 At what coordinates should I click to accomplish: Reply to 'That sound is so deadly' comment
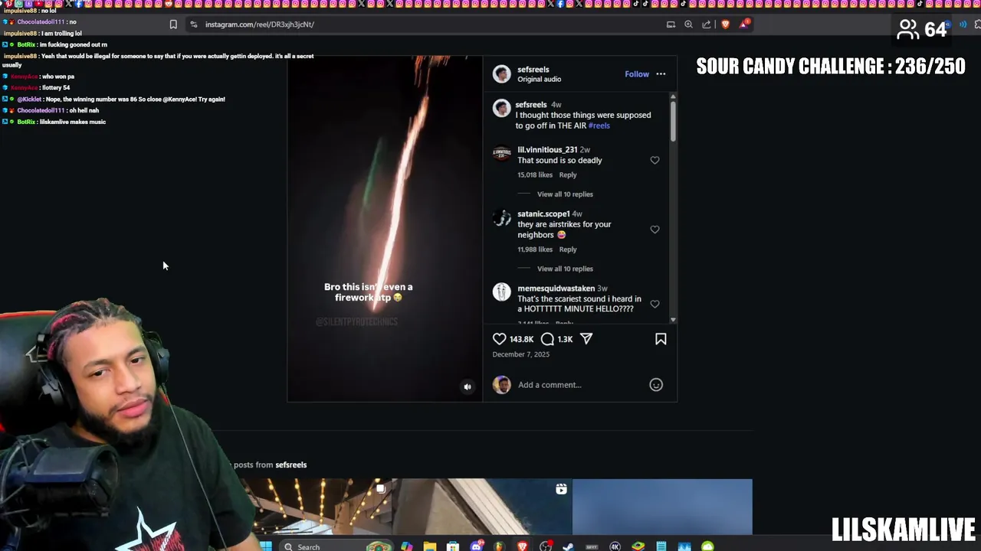[x=568, y=175]
